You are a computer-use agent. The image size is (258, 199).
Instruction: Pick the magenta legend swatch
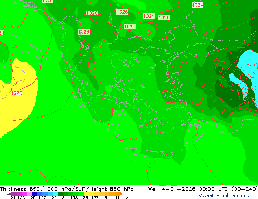pyautogui.click(x=24, y=194)
